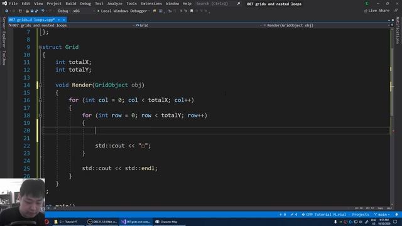Image resolution: width=402 pixels, height=226 pixels.
Task: Open the Toolbox side panel
Action: (x=4, y=58)
